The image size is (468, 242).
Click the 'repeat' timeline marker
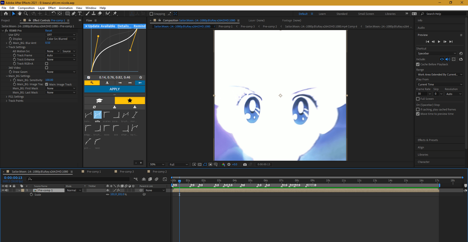point(311,185)
